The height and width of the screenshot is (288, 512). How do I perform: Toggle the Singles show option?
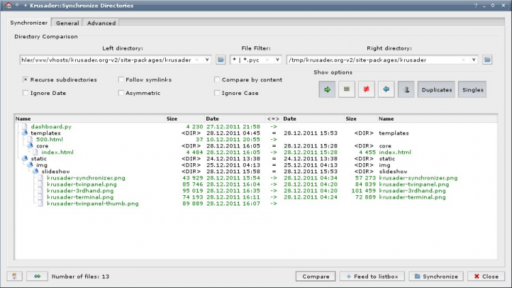(472, 89)
